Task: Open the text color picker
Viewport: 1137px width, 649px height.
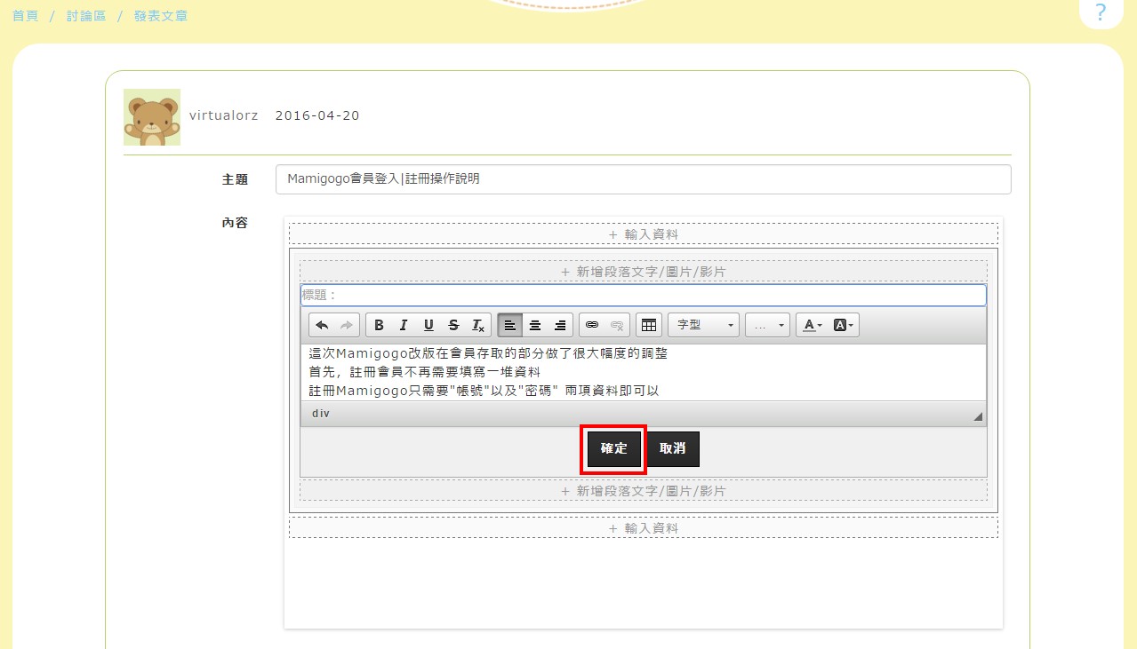Action: [x=812, y=325]
